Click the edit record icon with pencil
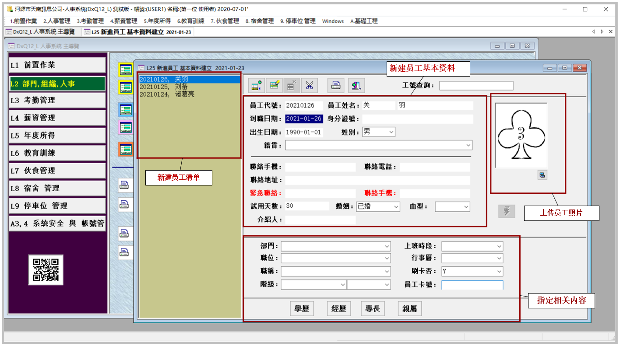Image resolution: width=620 pixels, height=346 pixels. click(x=275, y=85)
